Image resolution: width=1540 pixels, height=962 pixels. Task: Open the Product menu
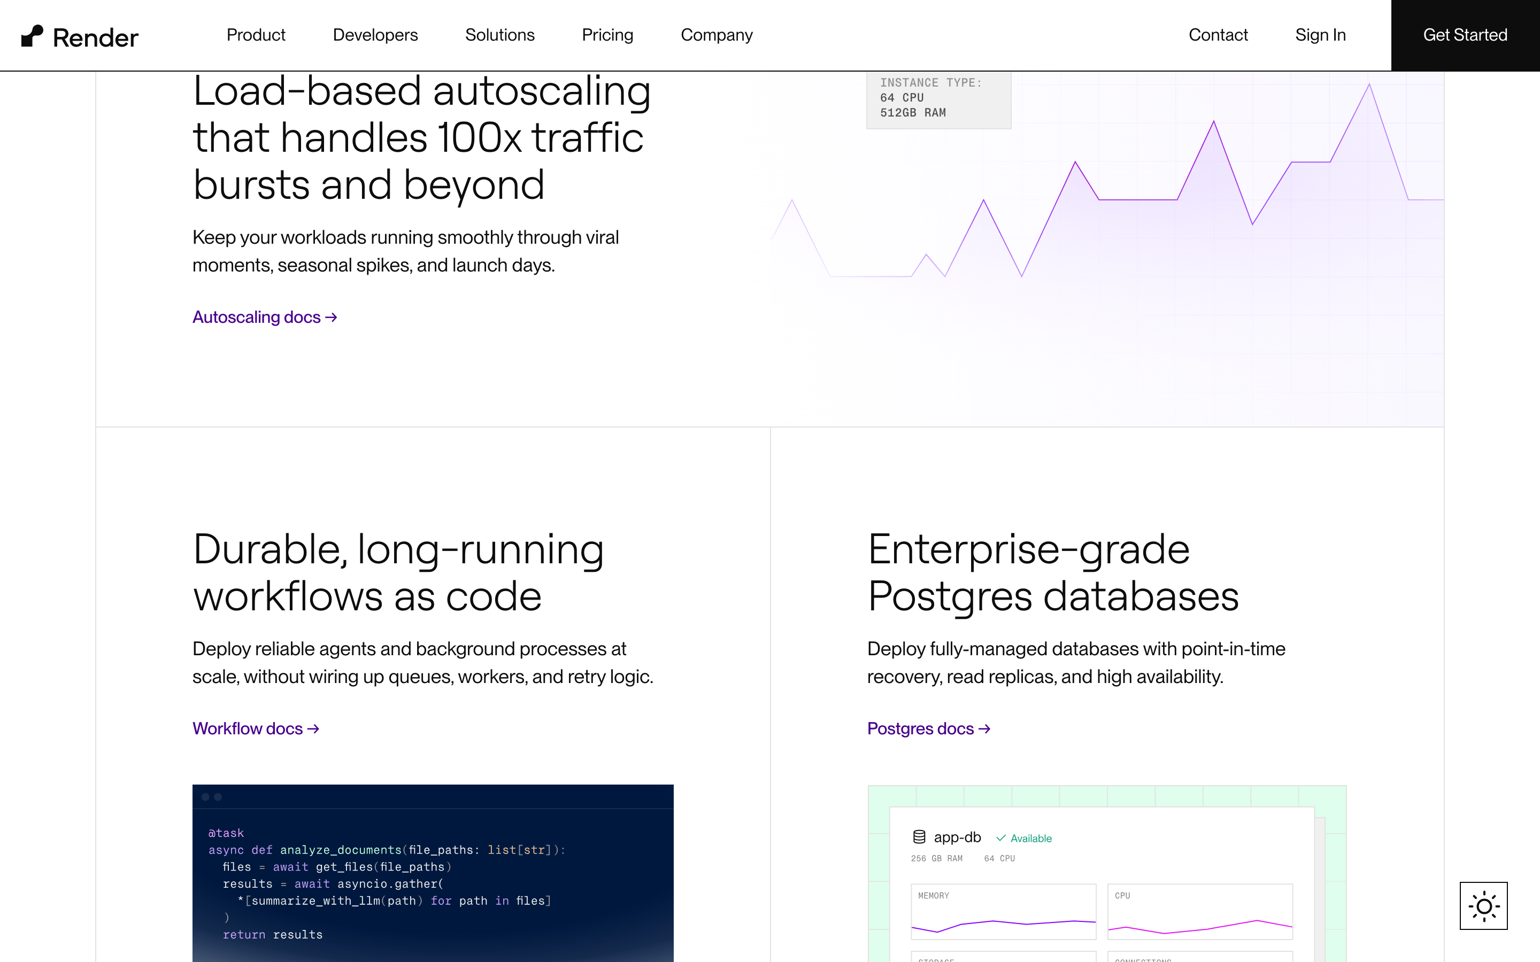[256, 35]
